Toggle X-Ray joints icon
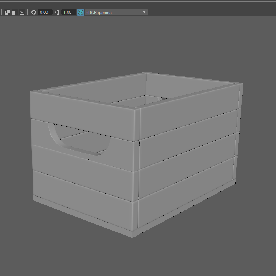This screenshot has width=276, height=276. (22, 12)
